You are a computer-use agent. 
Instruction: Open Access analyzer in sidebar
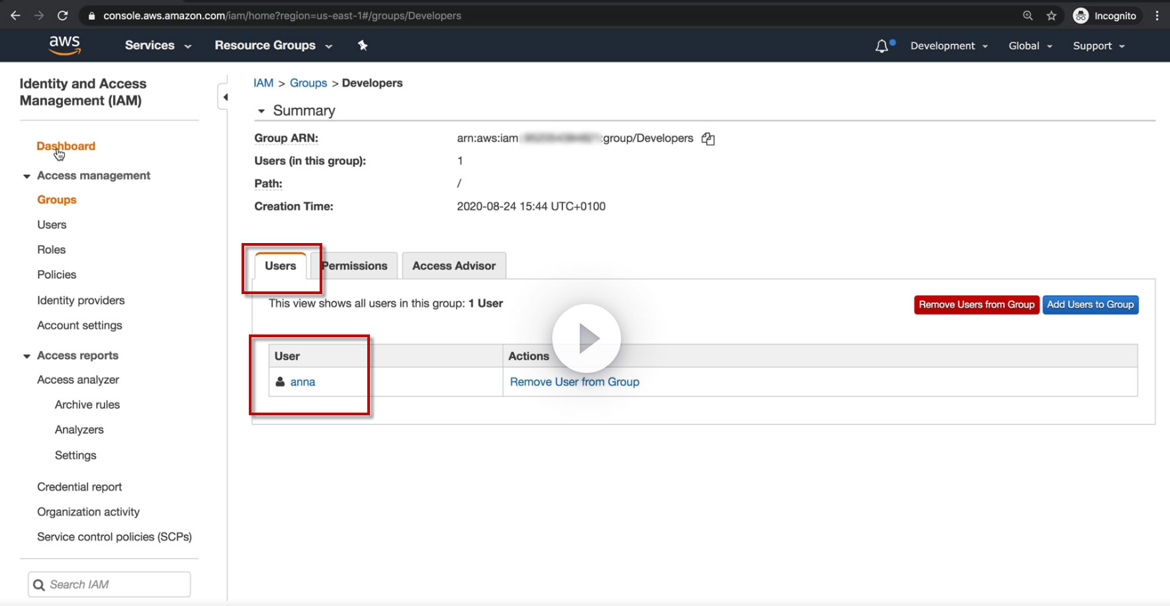coord(78,380)
